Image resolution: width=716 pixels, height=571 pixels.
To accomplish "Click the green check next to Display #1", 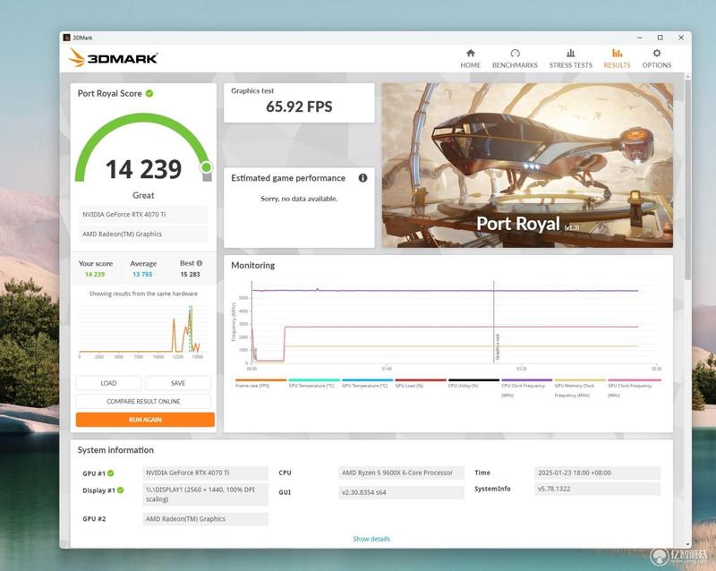I will click(120, 490).
